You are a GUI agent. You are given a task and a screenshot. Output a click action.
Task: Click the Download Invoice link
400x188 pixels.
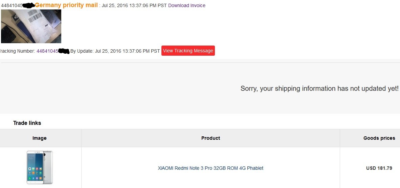186,5
